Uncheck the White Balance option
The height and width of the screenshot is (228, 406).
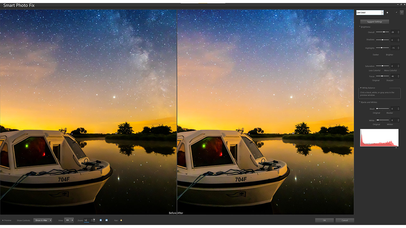pos(360,88)
